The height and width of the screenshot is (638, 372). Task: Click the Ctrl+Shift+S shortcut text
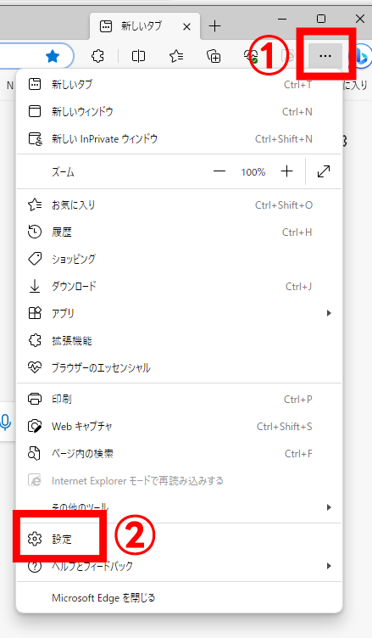tap(285, 427)
